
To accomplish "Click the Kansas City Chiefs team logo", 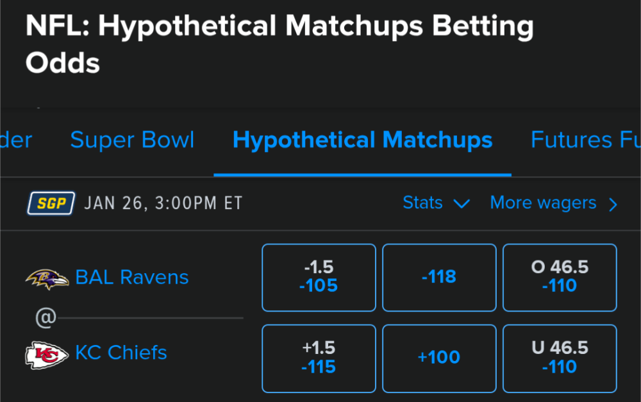I will coord(47,355).
